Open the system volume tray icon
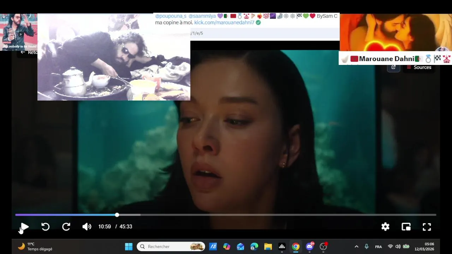452x254 pixels. tap(398, 247)
